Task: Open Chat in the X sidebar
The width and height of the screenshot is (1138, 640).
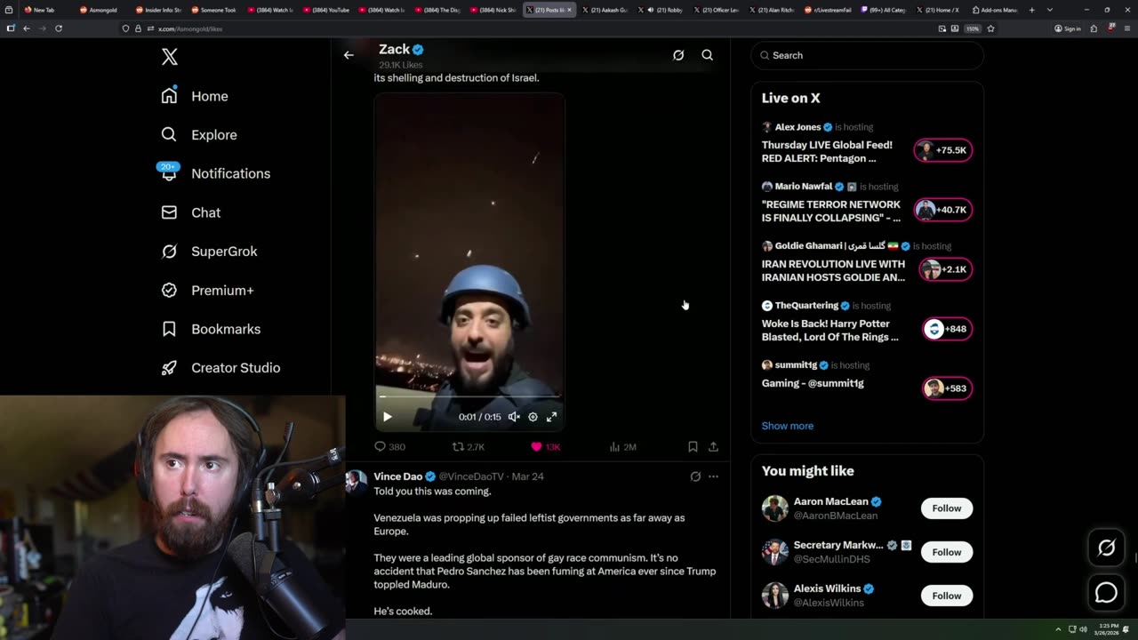Action: pyautogui.click(x=190, y=212)
